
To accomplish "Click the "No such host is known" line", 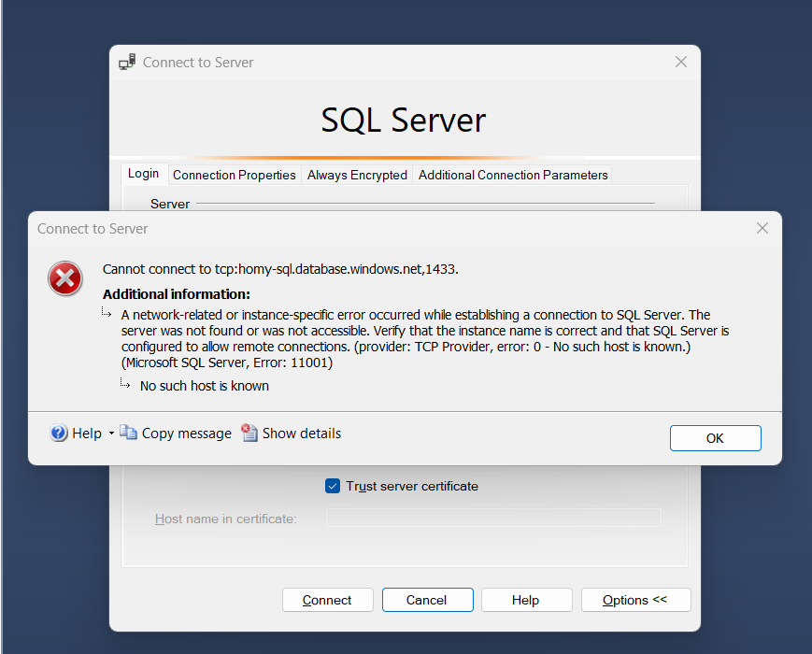I will click(x=204, y=386).
